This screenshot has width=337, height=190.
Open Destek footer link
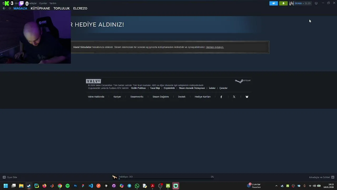pyautogui.click(x=182, y=97)
